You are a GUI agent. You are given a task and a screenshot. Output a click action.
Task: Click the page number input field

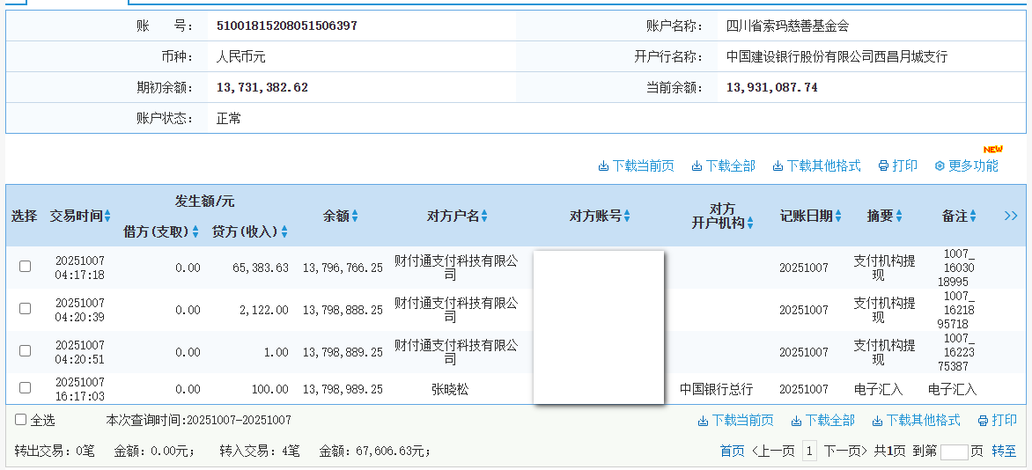[954, 452]
